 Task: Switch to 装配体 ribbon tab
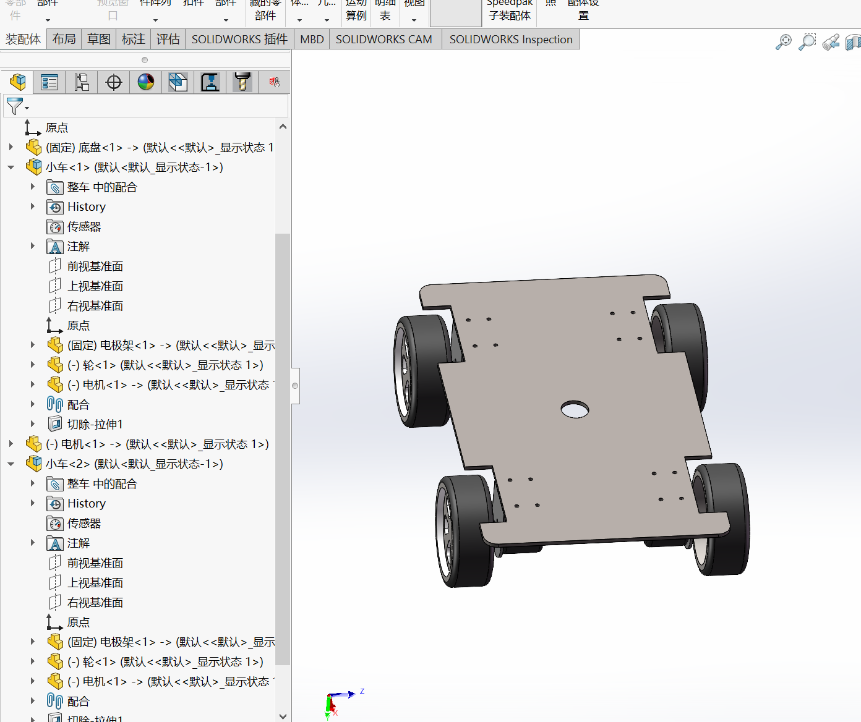(x=23, y=39)
